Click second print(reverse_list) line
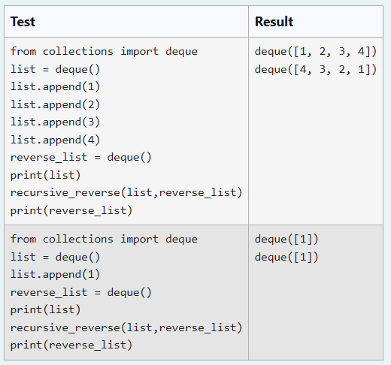 (x=71, y=345)
